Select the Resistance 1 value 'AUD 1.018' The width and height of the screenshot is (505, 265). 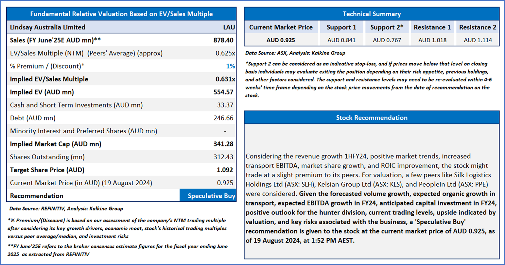tap(432, 40)
